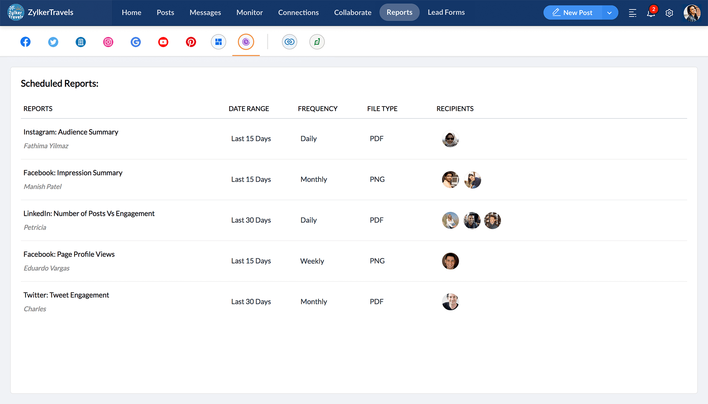This screenshot has height=404, width=708.
Task: Open the Twitter reports icon
Action: point(53,42)
